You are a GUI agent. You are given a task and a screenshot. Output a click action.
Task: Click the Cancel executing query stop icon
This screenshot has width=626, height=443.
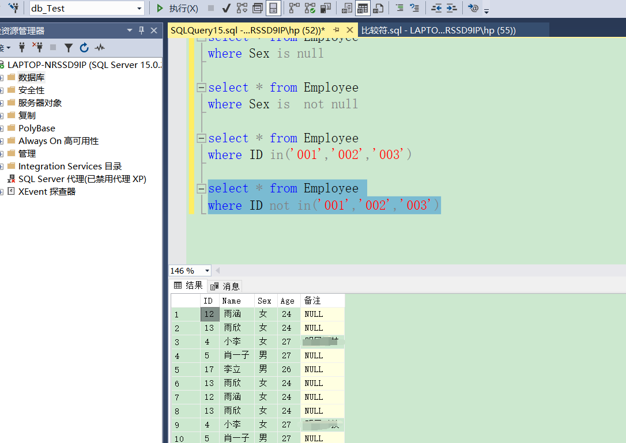tap(211, 8)
